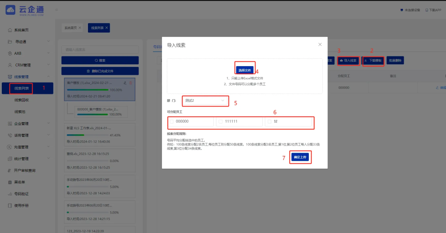446x233 pixels.
Task: Expand the 企业管理 menu chevron
Action: click(x=48, y=123)
